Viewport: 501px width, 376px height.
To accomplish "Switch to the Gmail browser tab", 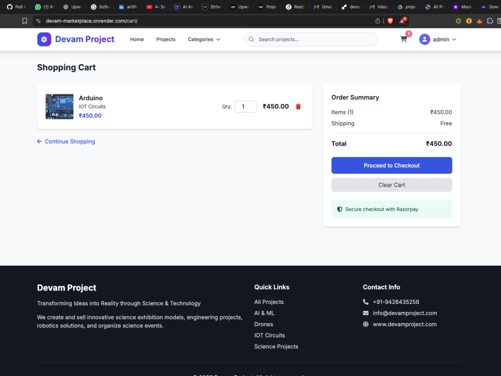I will (x=323, y=7).
